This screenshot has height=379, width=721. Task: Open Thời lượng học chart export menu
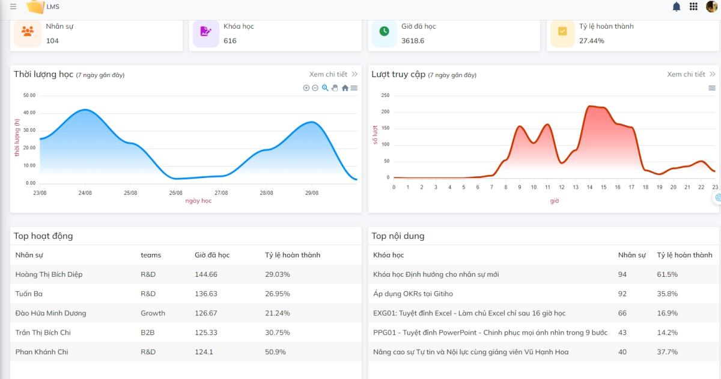pyautogui.click(x=354, y=88)
